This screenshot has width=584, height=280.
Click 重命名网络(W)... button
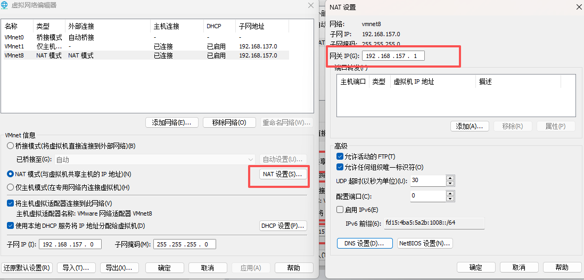coord(286,122)
